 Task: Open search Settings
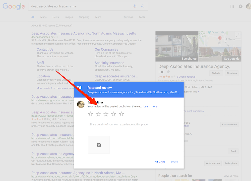coord(128,17)
